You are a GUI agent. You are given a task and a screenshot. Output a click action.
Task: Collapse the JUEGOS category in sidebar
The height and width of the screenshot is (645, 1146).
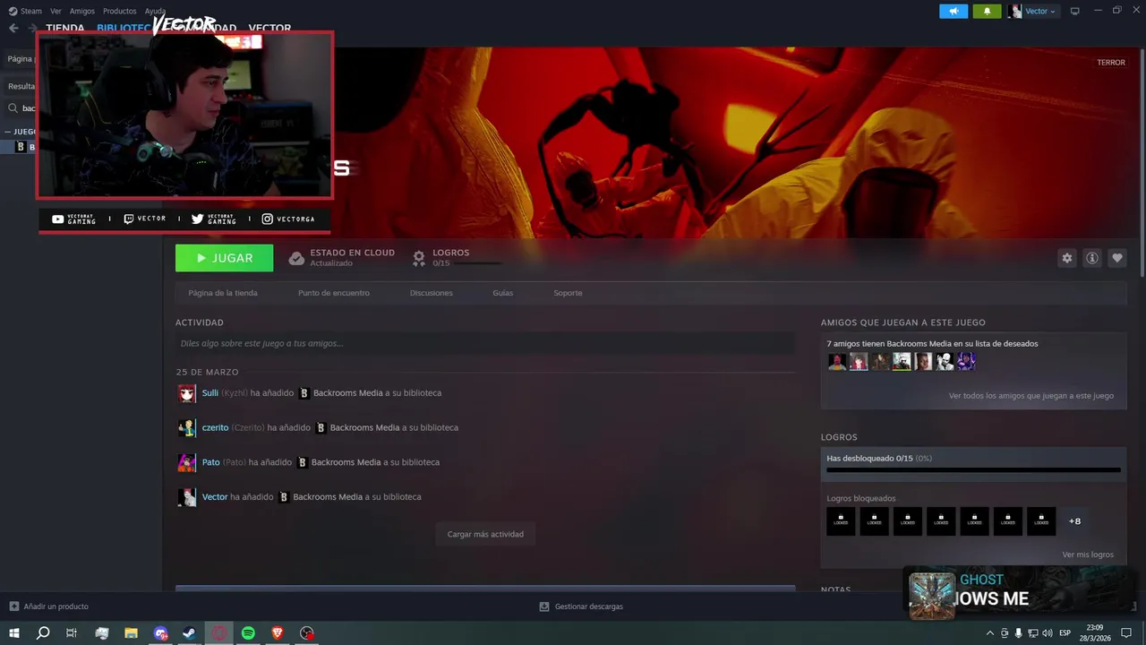click(8, 132)
